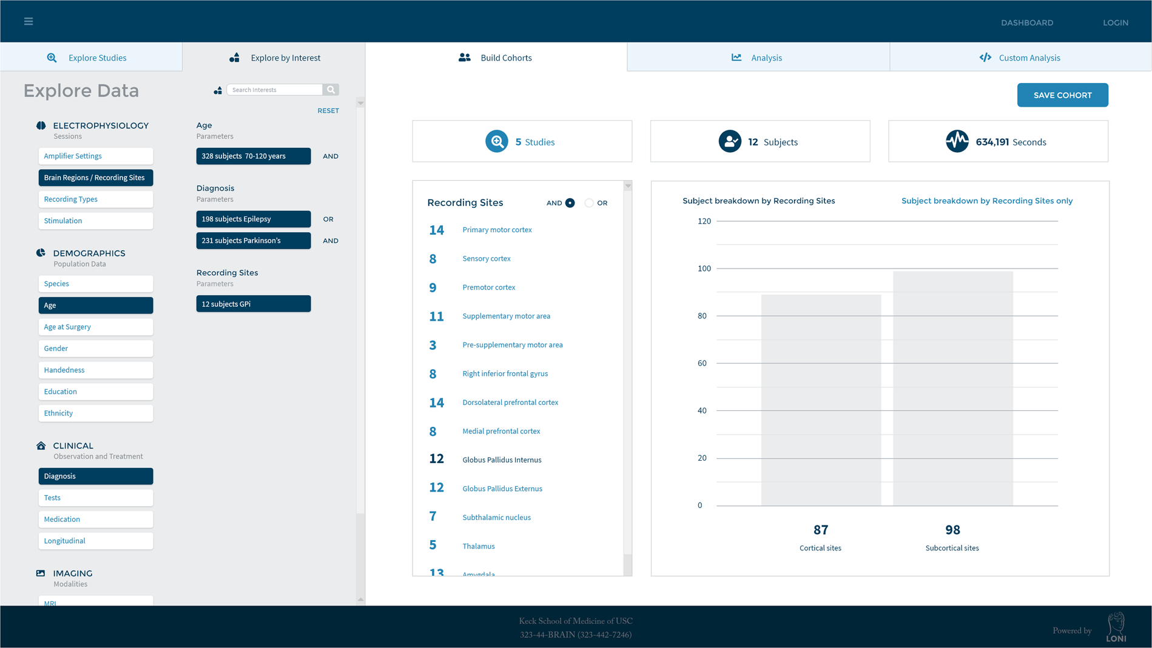This screenshot has height=648, width=1152.
Task: Select Ethnicity demographic filter
Action: click(96, 413)
